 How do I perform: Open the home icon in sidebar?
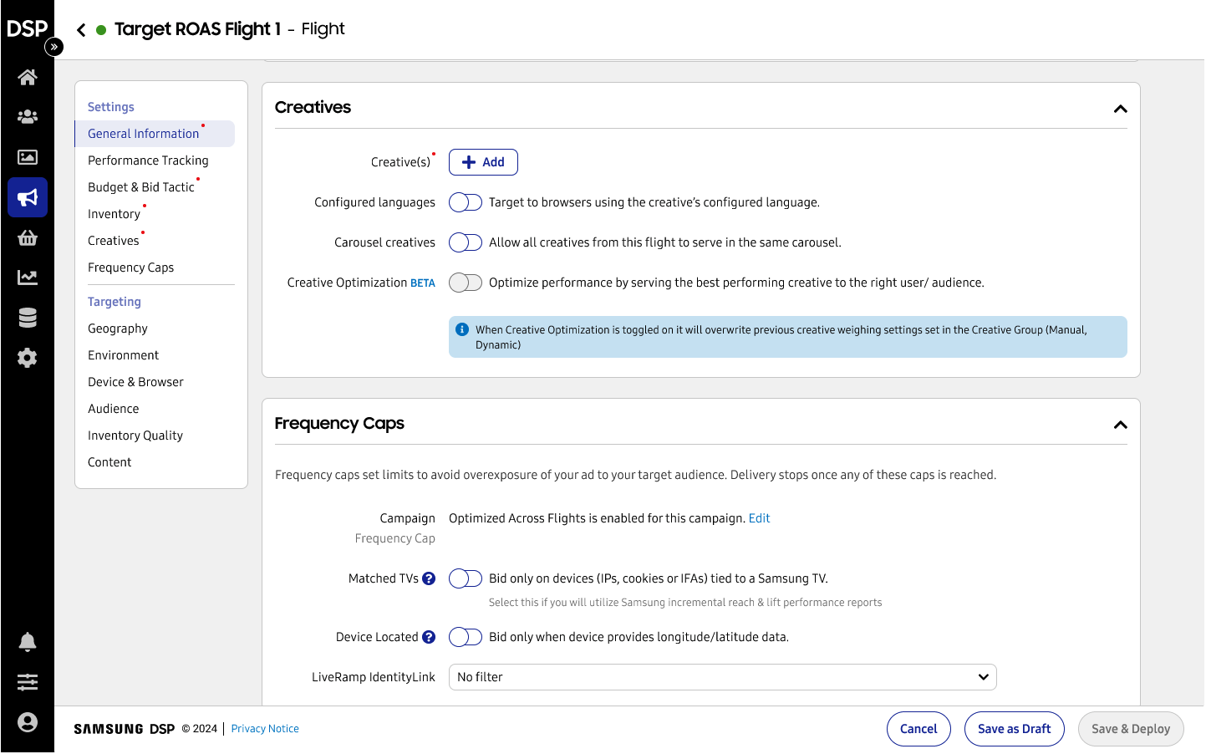click(x=28, y=78)
